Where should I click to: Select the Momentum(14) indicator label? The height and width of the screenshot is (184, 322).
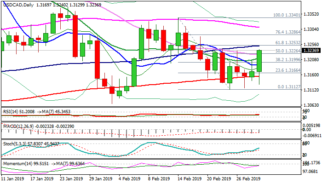[x=16, y=163]
